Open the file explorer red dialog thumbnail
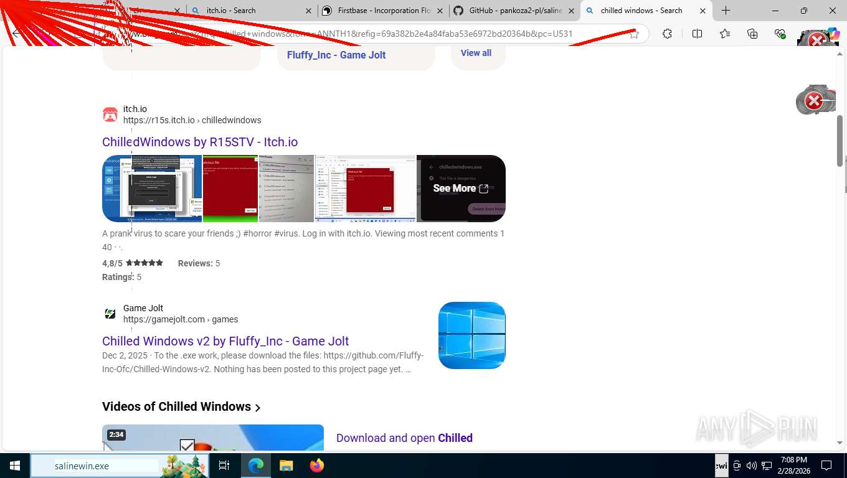Viewport: 847px width, 478px height. [x=366, y=189]
